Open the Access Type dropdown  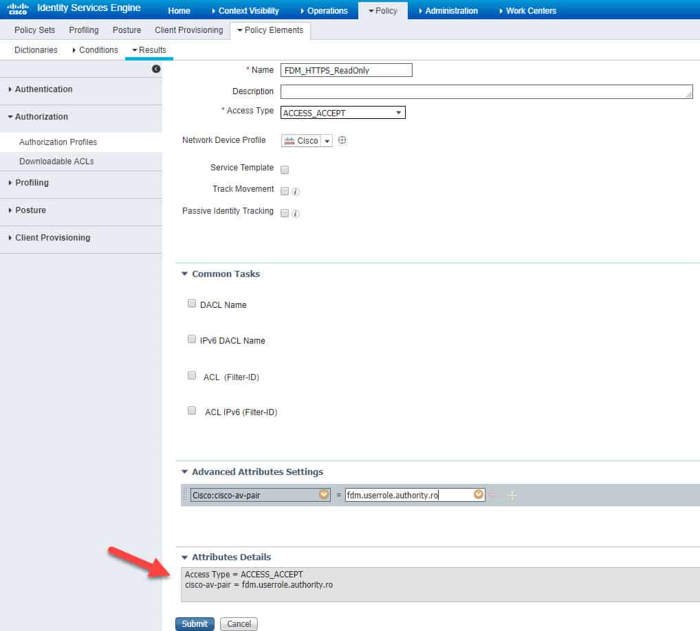click(343, 113)
